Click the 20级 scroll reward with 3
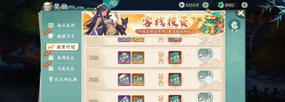Viewport: 285px width, 102px height. tap(138, 80)
